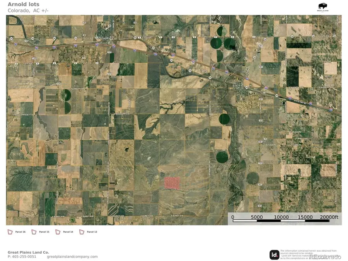Click the '15000' scale label

(305, 217)
